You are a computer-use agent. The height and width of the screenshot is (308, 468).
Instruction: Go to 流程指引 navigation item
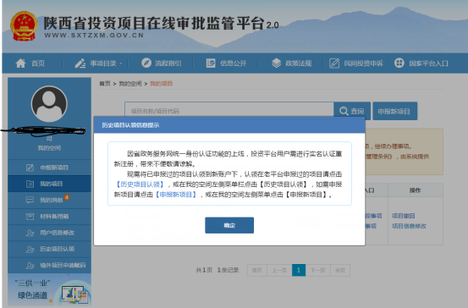pos(168,63)
